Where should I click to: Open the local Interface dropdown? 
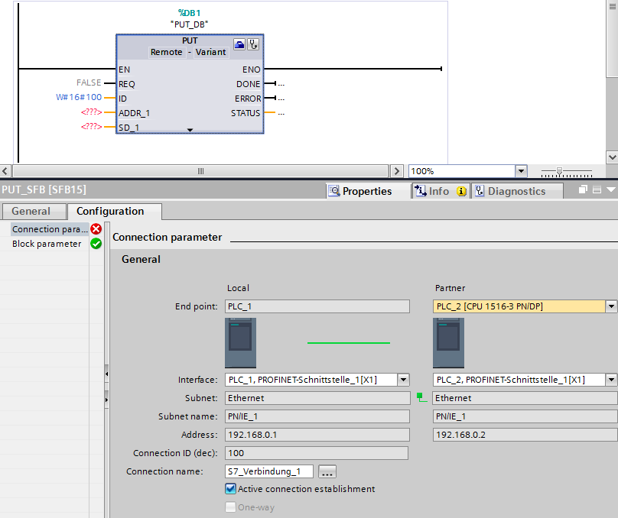point(403,380)
